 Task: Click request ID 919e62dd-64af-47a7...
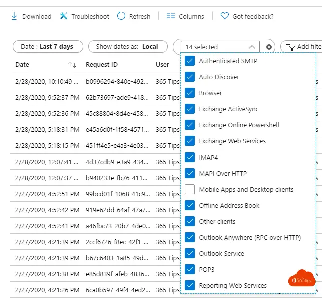(x=118, y=210)
